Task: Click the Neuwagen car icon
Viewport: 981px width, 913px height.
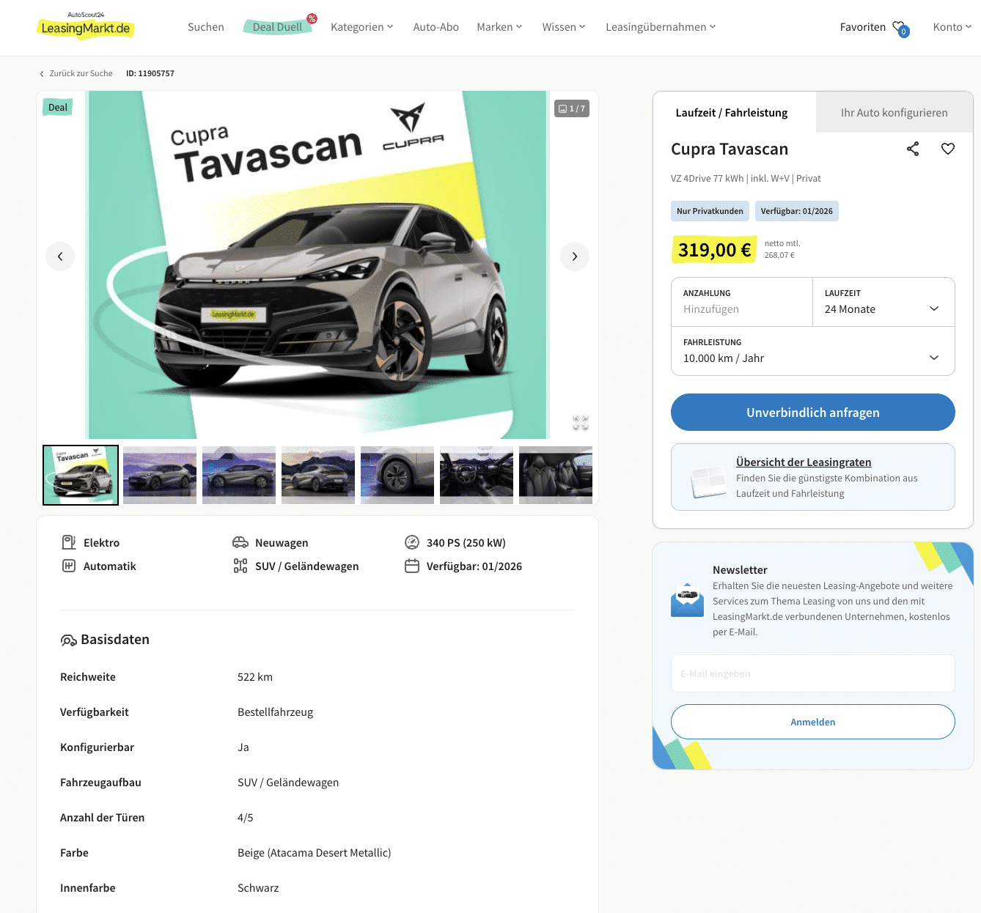Action: click(x=240, y=542)
